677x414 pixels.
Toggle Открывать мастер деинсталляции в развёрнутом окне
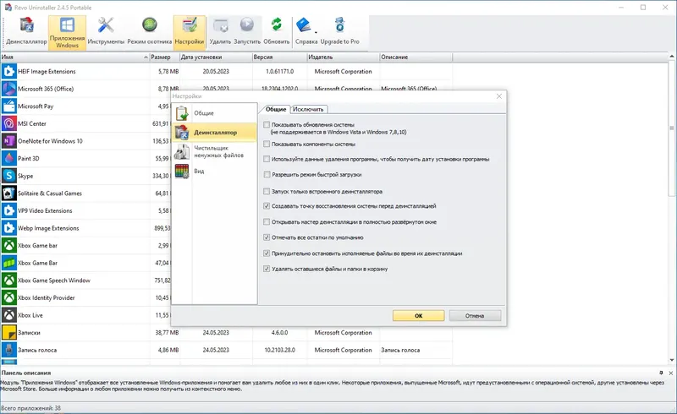pyautogui.click(x=267, y=222)
